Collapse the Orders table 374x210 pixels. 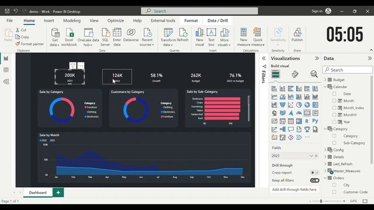click(325, 178)
